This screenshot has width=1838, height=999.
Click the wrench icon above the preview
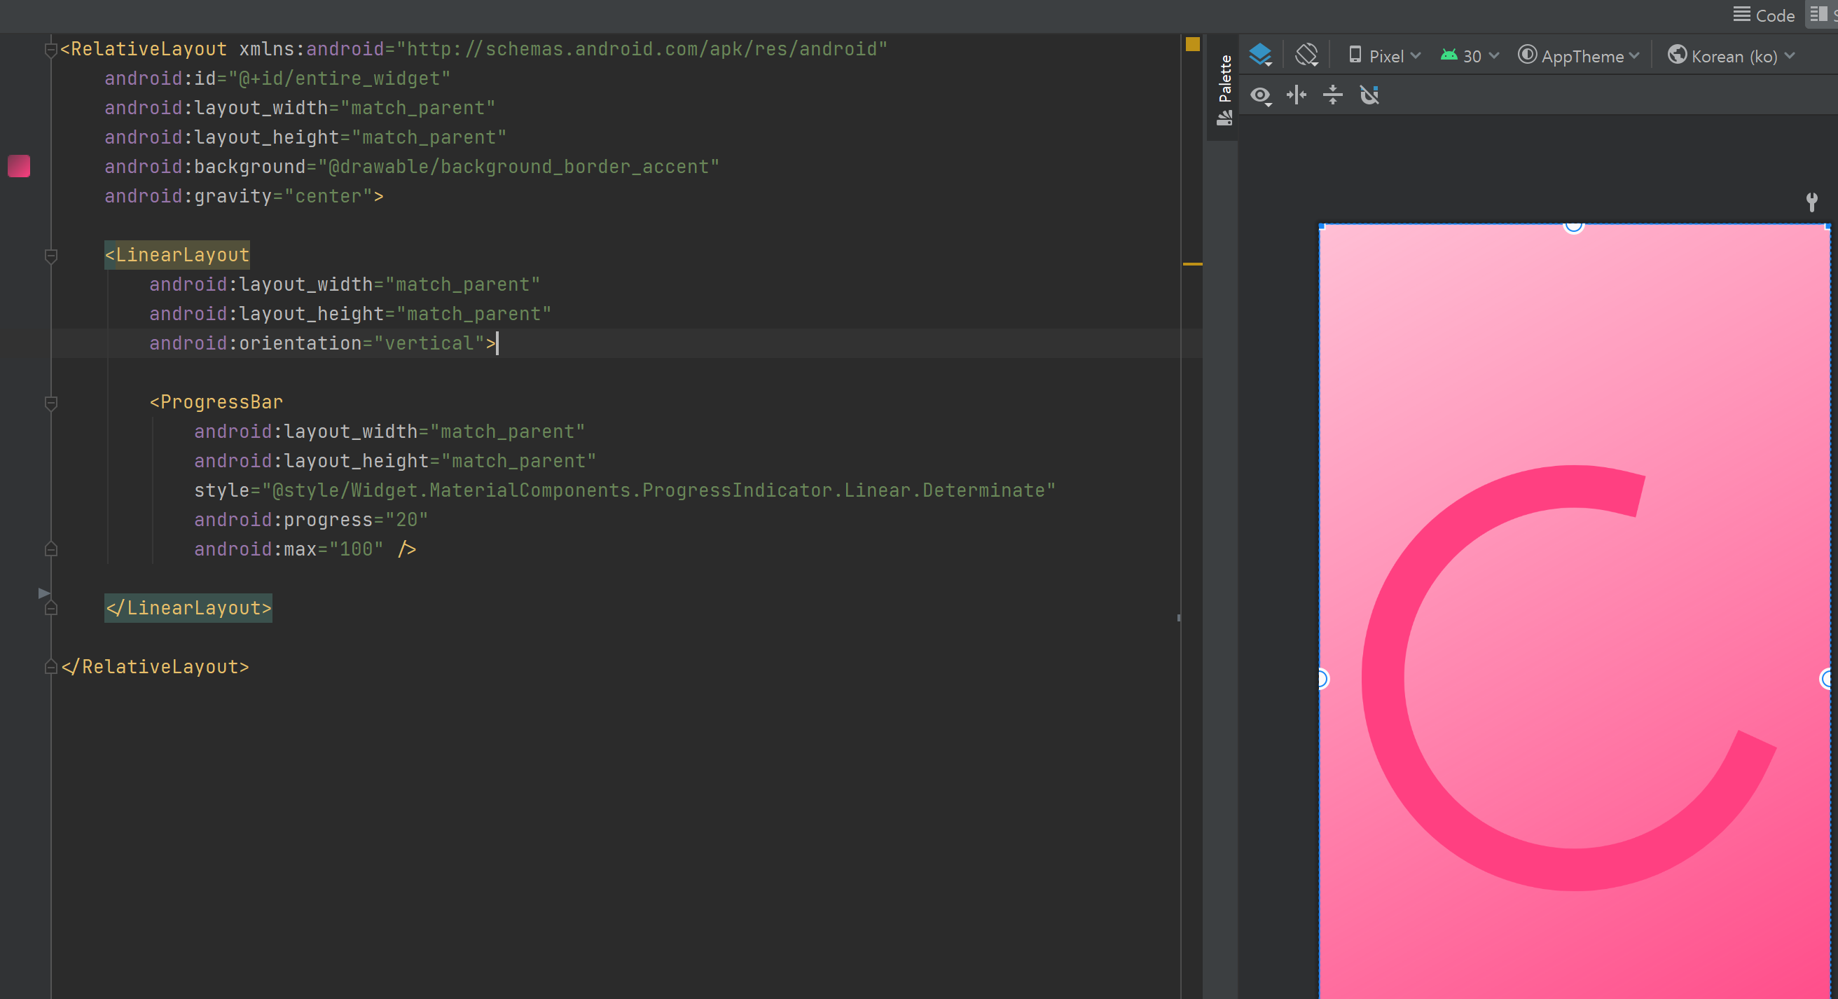pos(1811,201)
